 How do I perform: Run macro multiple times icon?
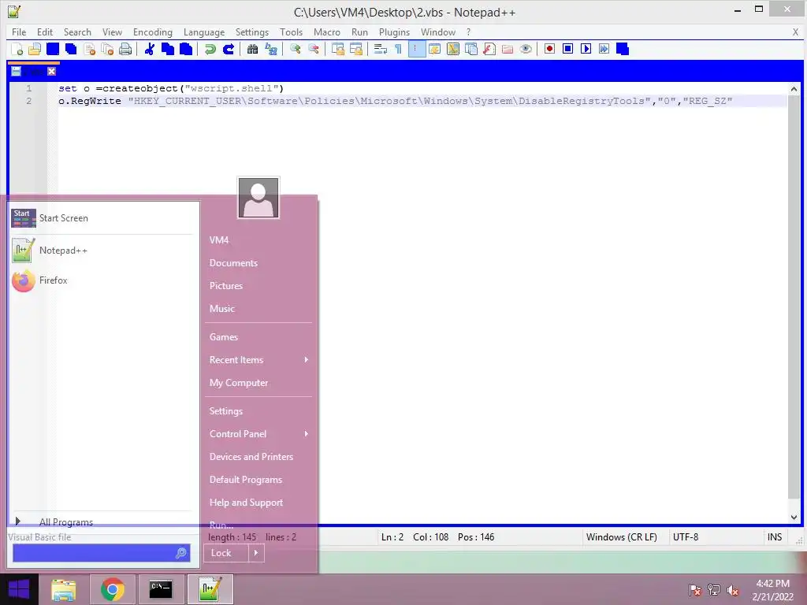coord(604,49)
